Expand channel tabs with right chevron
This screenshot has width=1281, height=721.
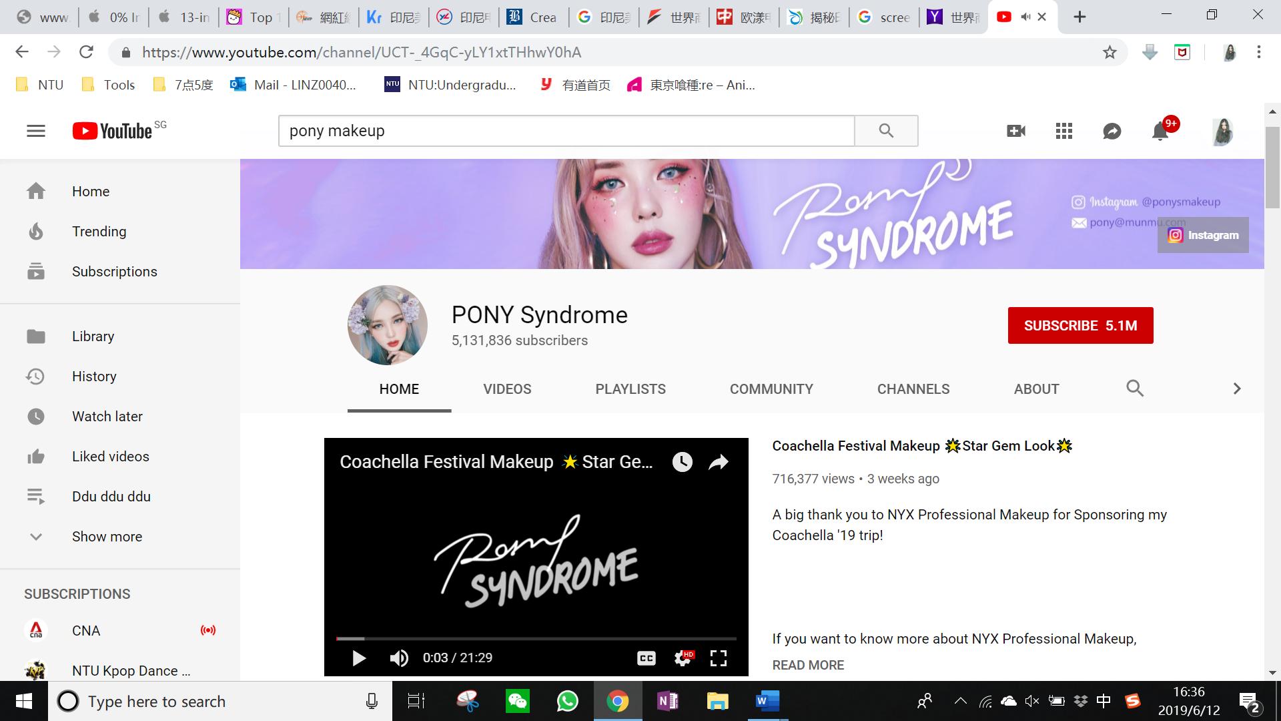click(1236, 389)
